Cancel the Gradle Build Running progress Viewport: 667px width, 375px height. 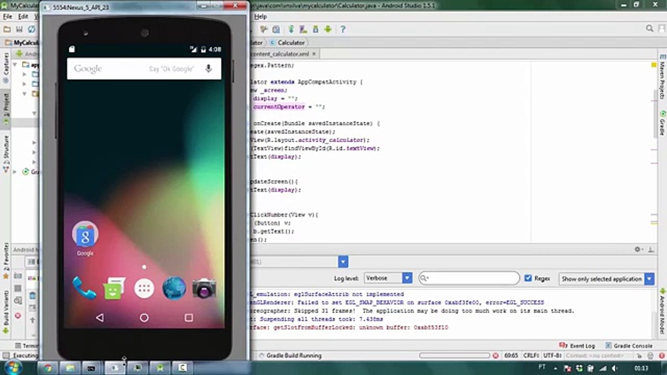click(x=496, y=356)
